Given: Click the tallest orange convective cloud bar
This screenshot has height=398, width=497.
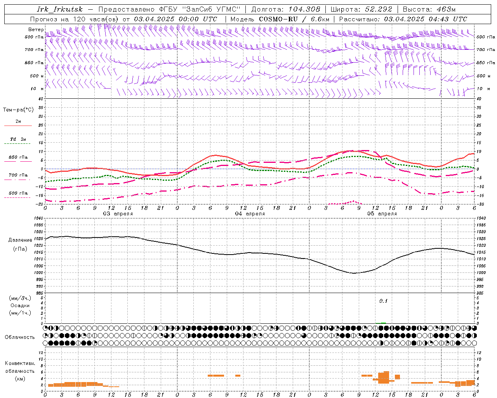Looking at the screenshot, I should [386, 377].
